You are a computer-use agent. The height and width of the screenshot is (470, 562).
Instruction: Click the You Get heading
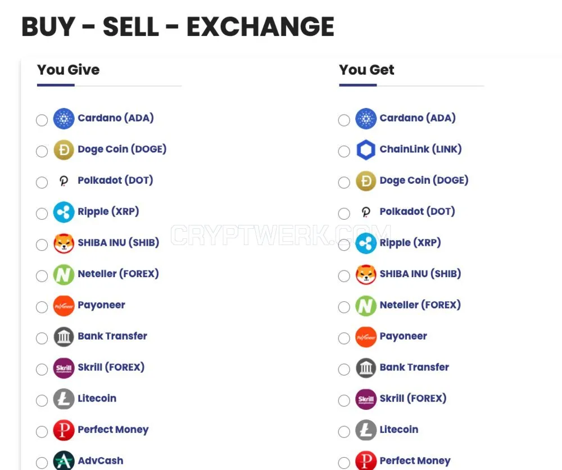[x=366, y=70]
